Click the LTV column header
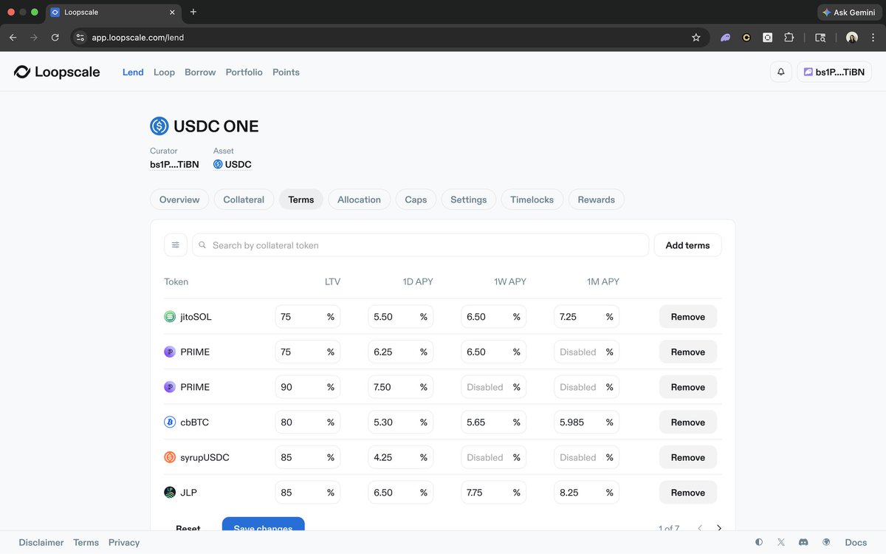The image size is (886, 554). point(332,281)
